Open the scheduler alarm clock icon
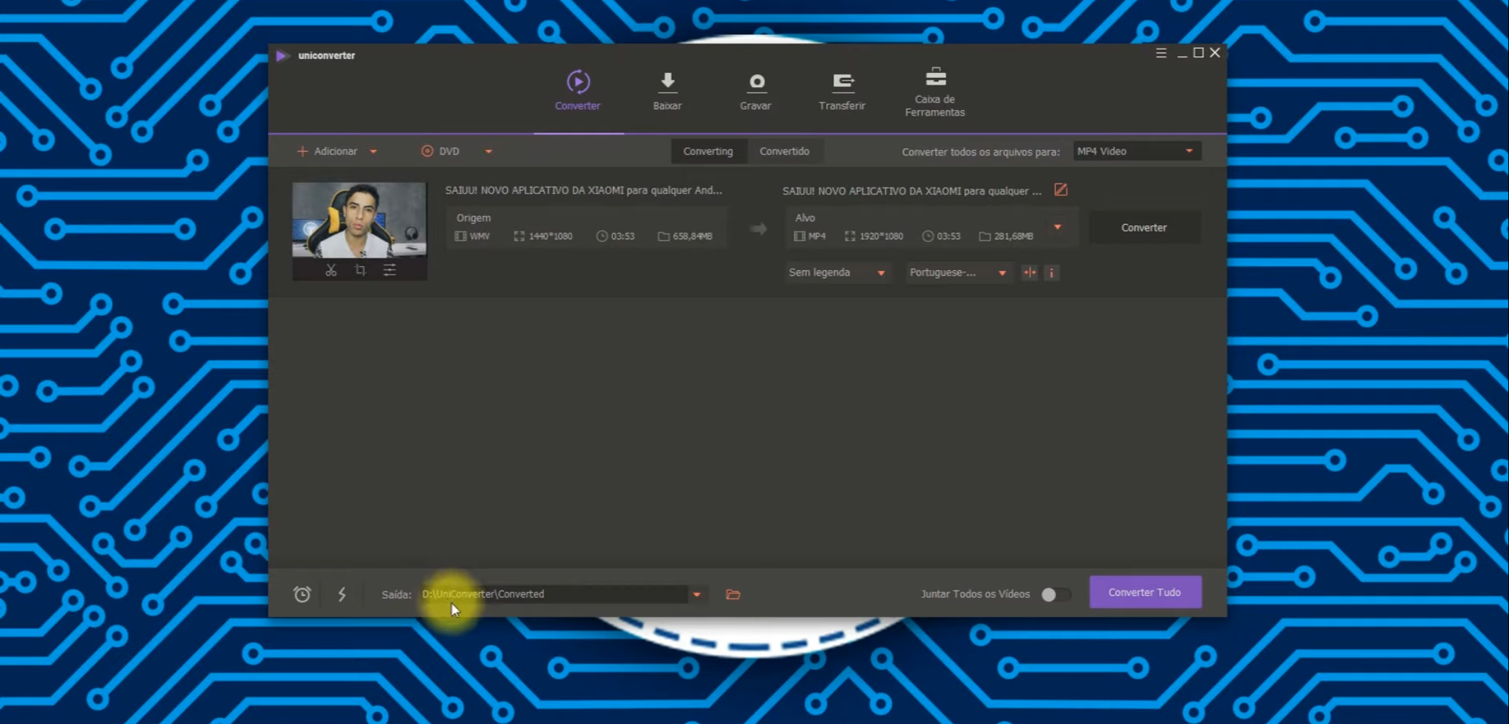The image size is (1509, 724). [x=302, y=594]
